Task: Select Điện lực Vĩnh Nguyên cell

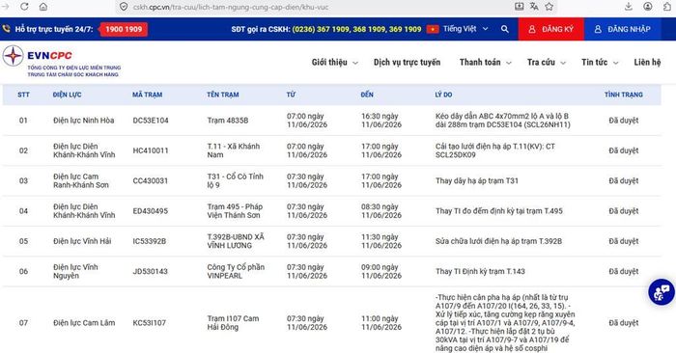Action: click(76, 271)
